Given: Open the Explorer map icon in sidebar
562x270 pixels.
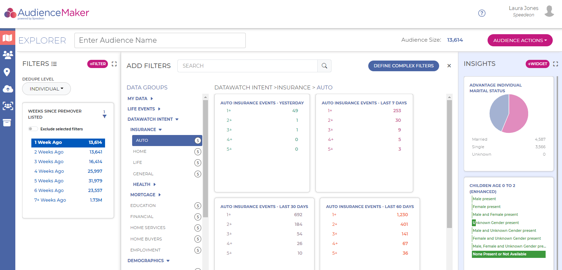Looking at the screenshot, I should point(7,38).
